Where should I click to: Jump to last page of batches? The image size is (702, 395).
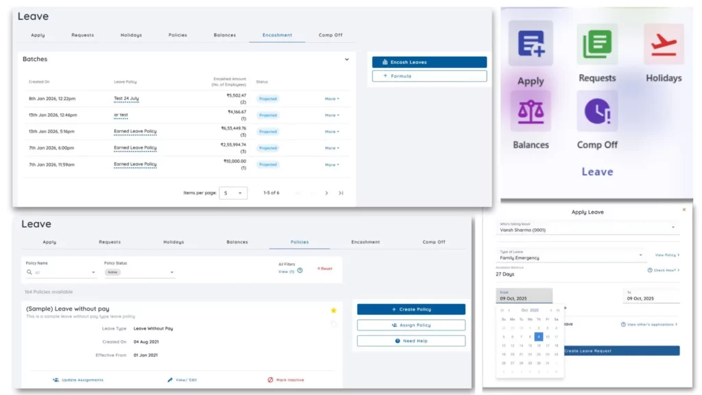pyautogui.click(x=341, y=193)
